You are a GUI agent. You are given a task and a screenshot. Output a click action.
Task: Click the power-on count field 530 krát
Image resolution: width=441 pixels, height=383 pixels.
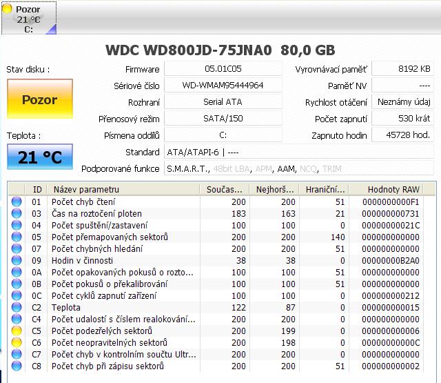[x=402, y=119]
